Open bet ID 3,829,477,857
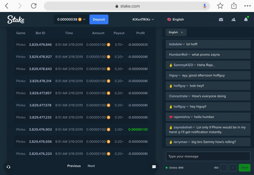 click(40, 93)
